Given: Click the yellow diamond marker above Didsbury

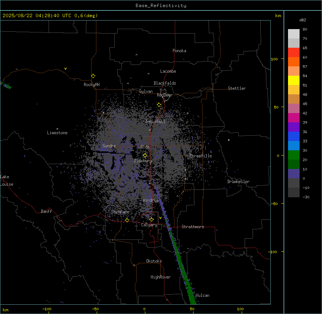Looking at the screenshot, I should (x=145, y=156).
